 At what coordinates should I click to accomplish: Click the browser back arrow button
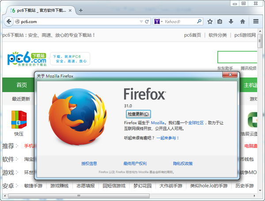(9, 22)
